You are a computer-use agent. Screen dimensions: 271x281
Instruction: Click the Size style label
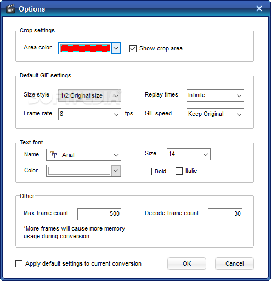coord(36,94)
